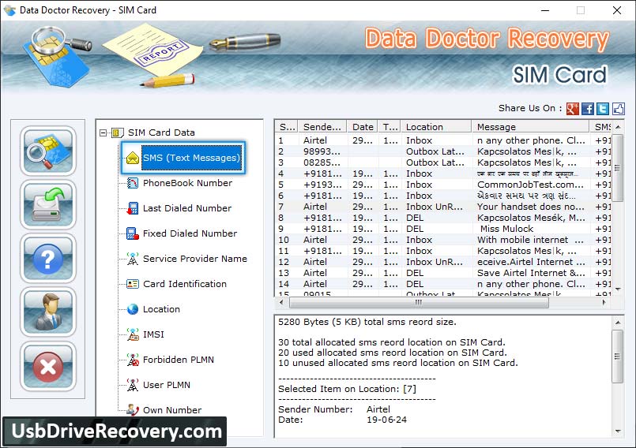Collapse the SIM Card Data tree node
The height and width of the screenshot is (448, 636).
click(x=103, y=133)
